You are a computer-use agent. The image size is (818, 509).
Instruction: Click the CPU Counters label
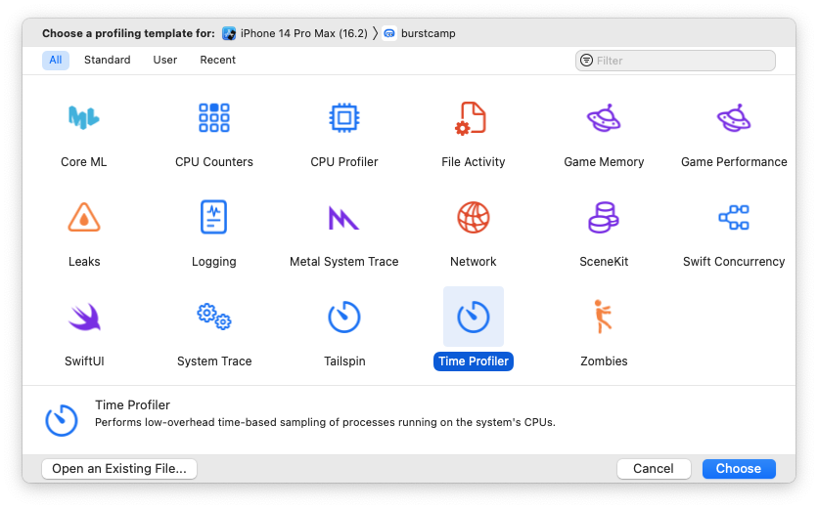click(x=214, y=162)
